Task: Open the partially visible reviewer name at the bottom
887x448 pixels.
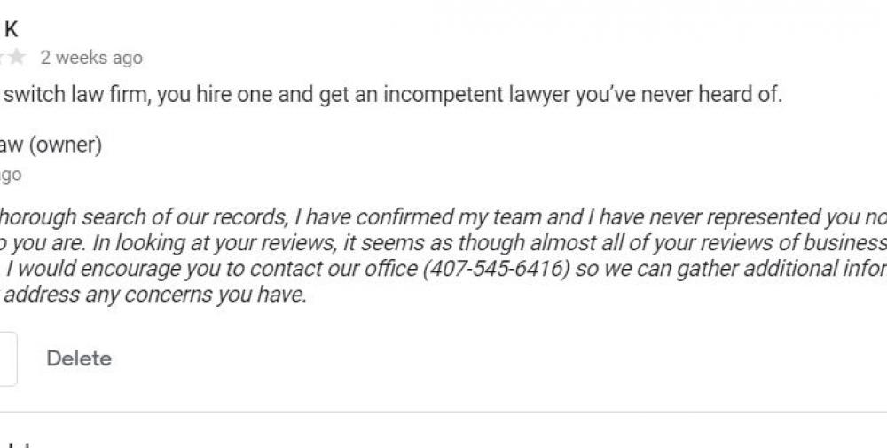Action: [18, 444]
